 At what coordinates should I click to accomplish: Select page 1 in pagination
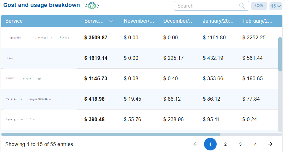pyautogui.click(x=210, y=144)
